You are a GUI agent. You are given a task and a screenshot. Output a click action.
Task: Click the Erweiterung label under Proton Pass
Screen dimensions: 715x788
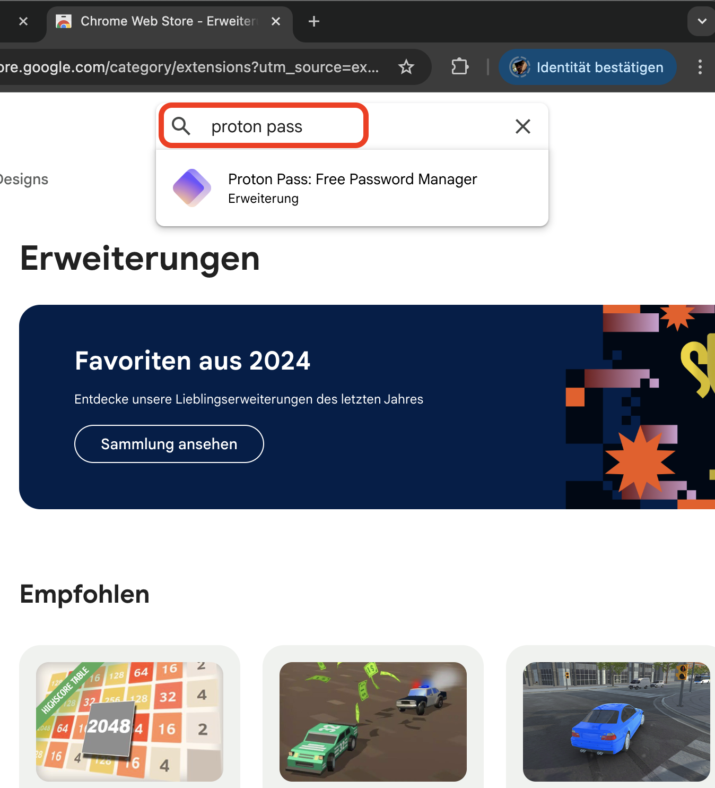[264, 199]
